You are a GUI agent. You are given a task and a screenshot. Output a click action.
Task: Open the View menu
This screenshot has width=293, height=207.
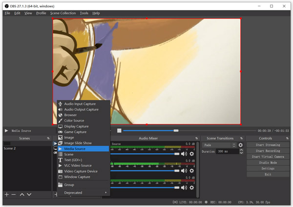(28, 13)
